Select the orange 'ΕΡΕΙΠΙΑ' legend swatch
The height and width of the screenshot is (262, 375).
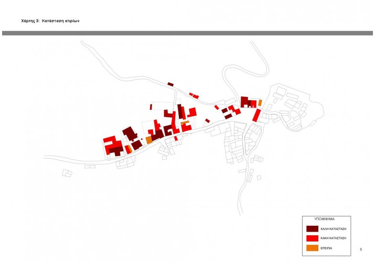(313, 248)
